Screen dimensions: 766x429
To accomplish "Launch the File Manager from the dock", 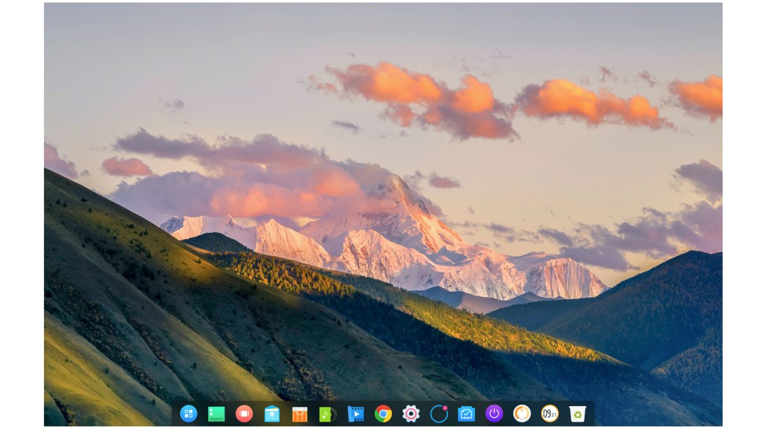I will 272,414.
